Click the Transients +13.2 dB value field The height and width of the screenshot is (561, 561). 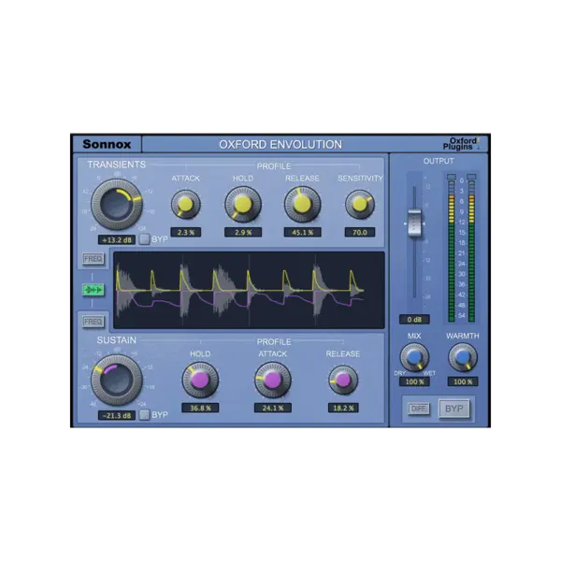(x=117, y=239)
